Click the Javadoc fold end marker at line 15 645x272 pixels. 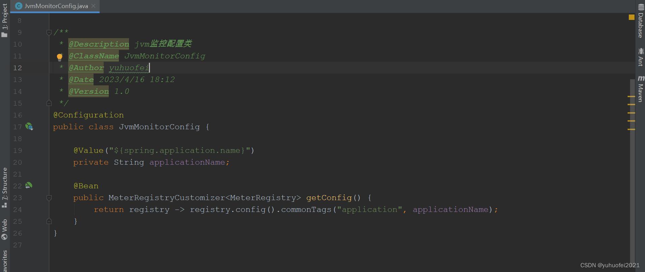tap(49, 103)
